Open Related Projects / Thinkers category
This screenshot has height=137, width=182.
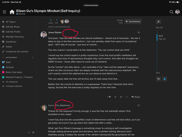(x=19, y=77)
